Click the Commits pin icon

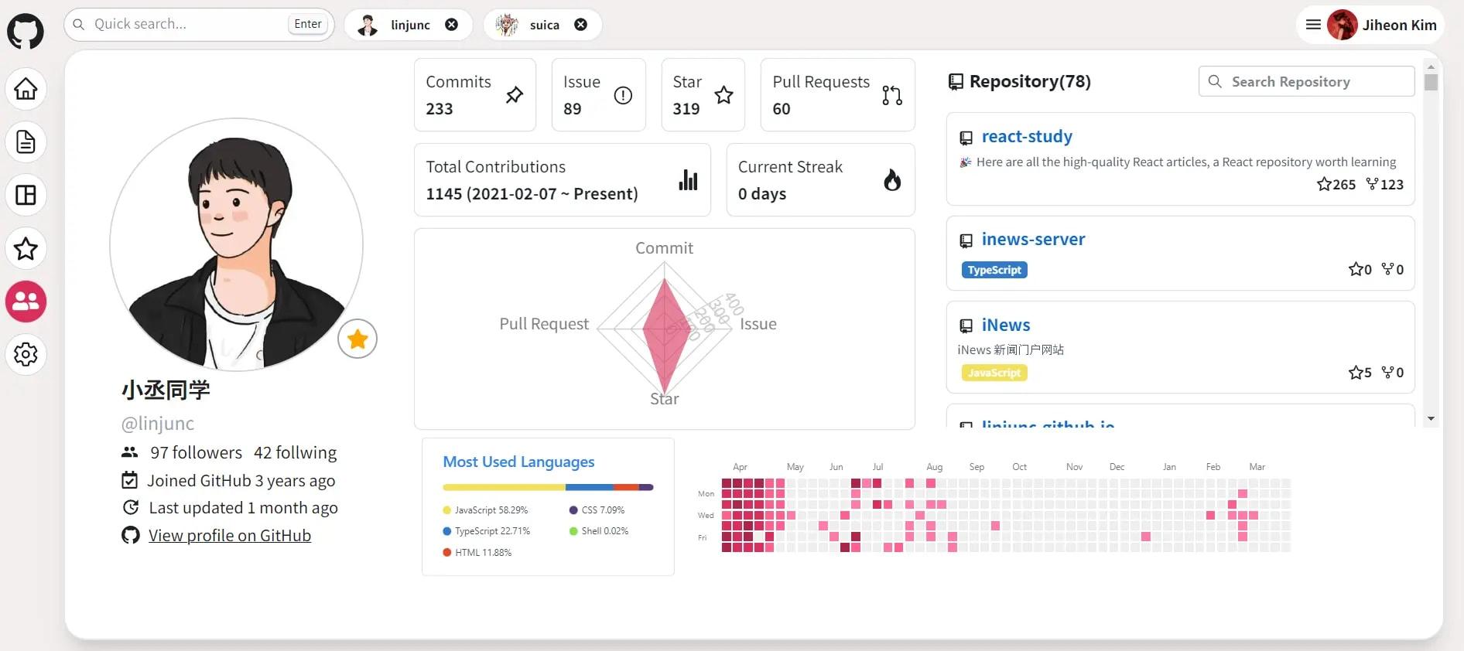pyautogui.click(x=515, y=95)
